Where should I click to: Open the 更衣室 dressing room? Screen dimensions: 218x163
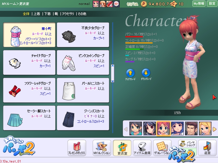[122, 148]
